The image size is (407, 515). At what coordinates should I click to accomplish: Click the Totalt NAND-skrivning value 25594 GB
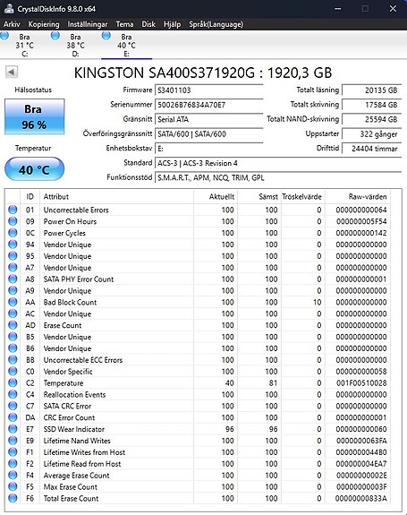(372, 119)
